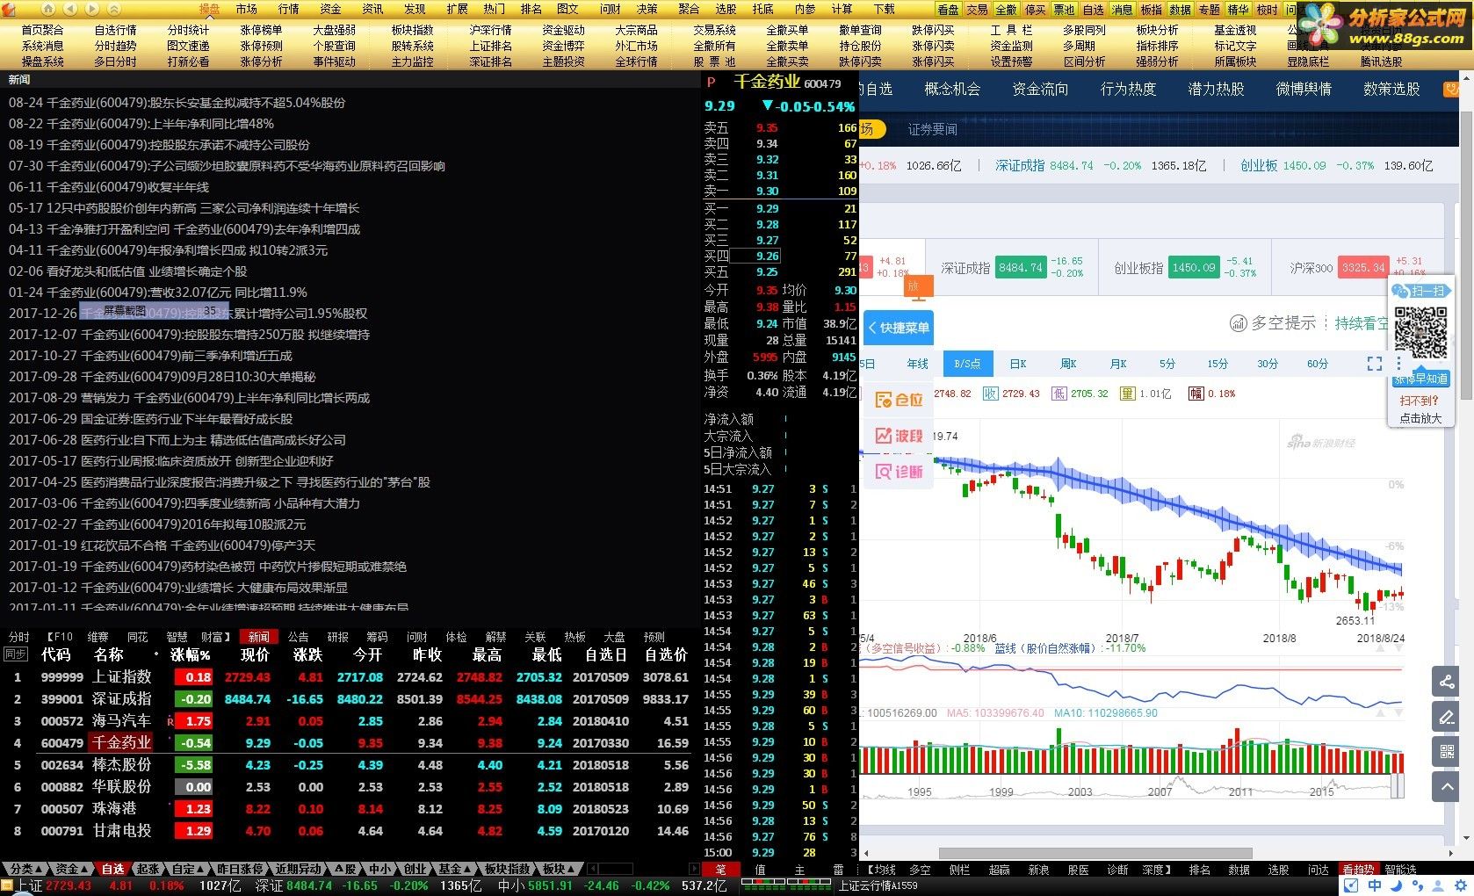Screen dimensions: 1474x896
Task: Click the 看盘 button at top right
Action: tap(948, 10)
